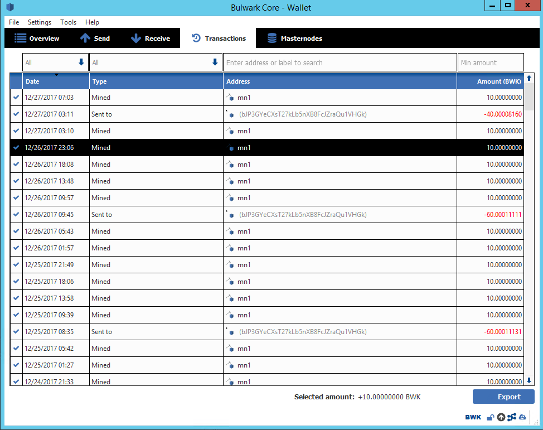Viewport: 543px width, 430px height.
Task: Click the BWK unit label in status bar
Action: pos(473,417)
